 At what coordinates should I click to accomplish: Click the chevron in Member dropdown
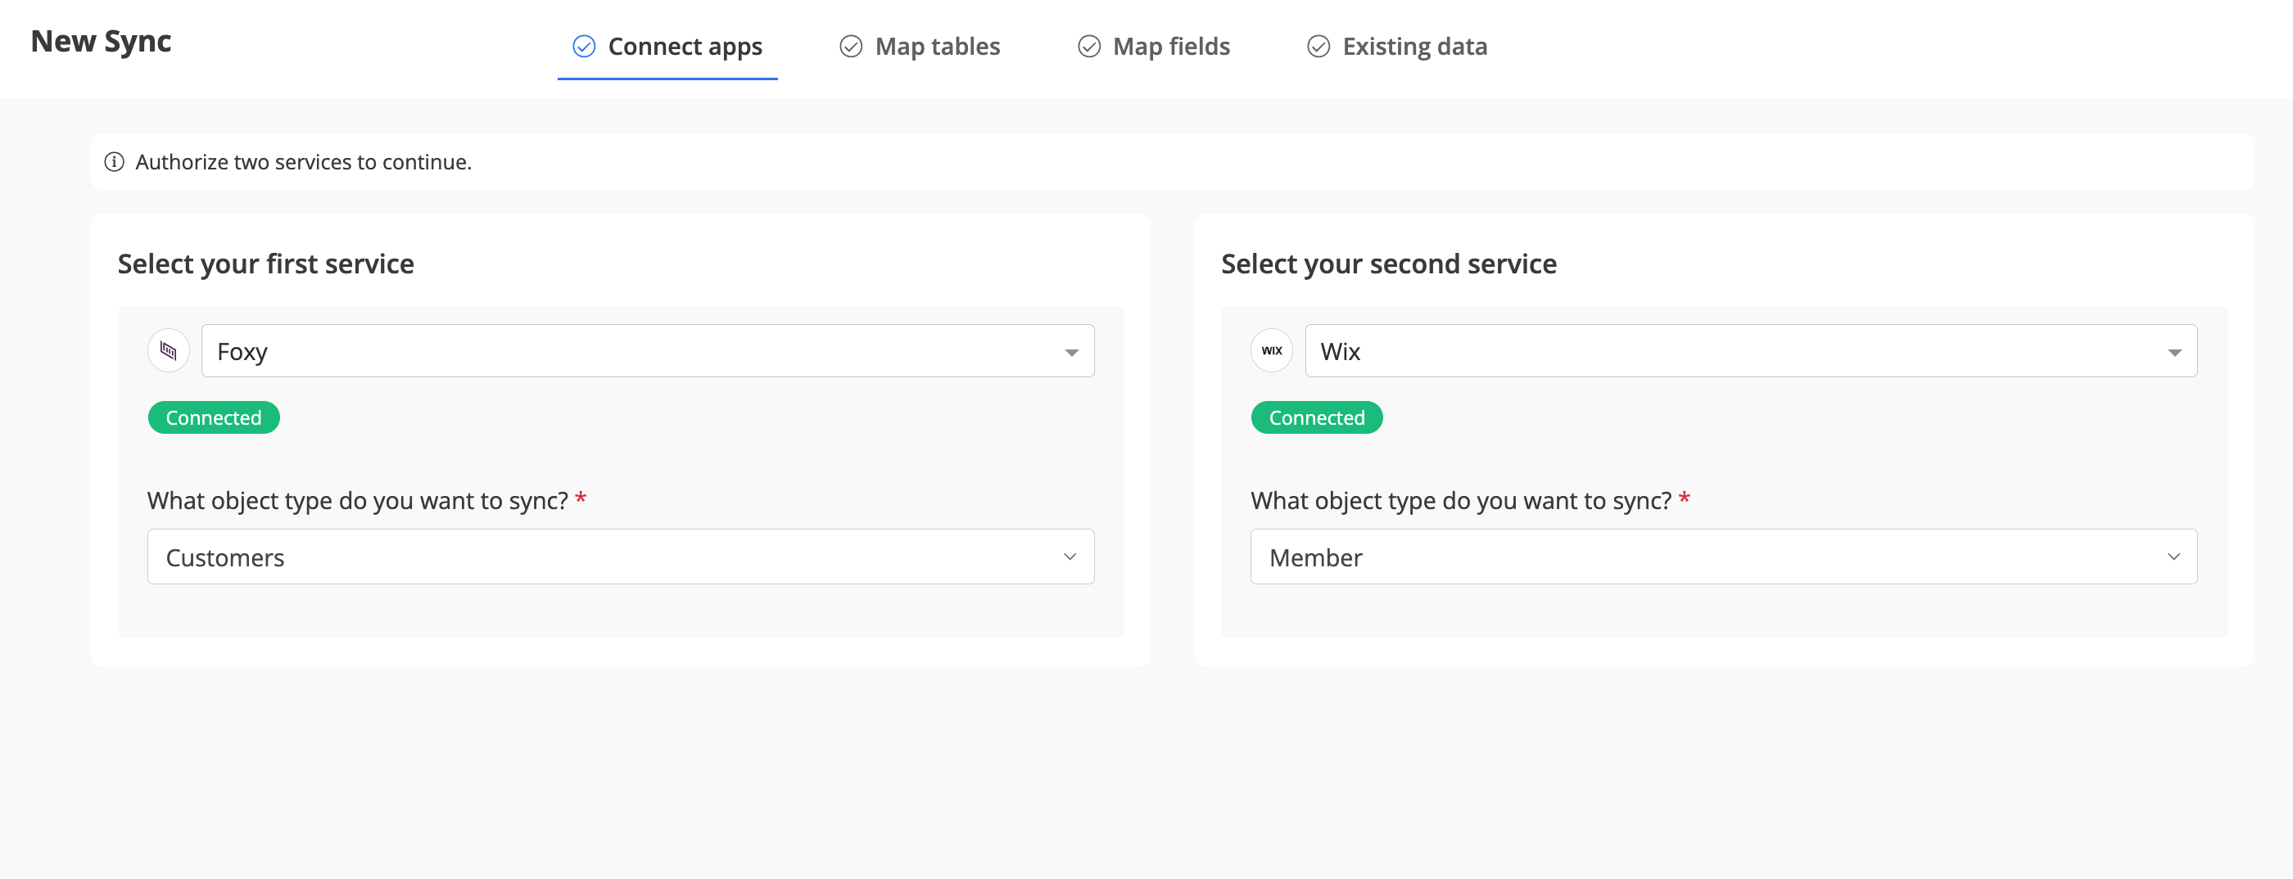tap(2173, 557)
